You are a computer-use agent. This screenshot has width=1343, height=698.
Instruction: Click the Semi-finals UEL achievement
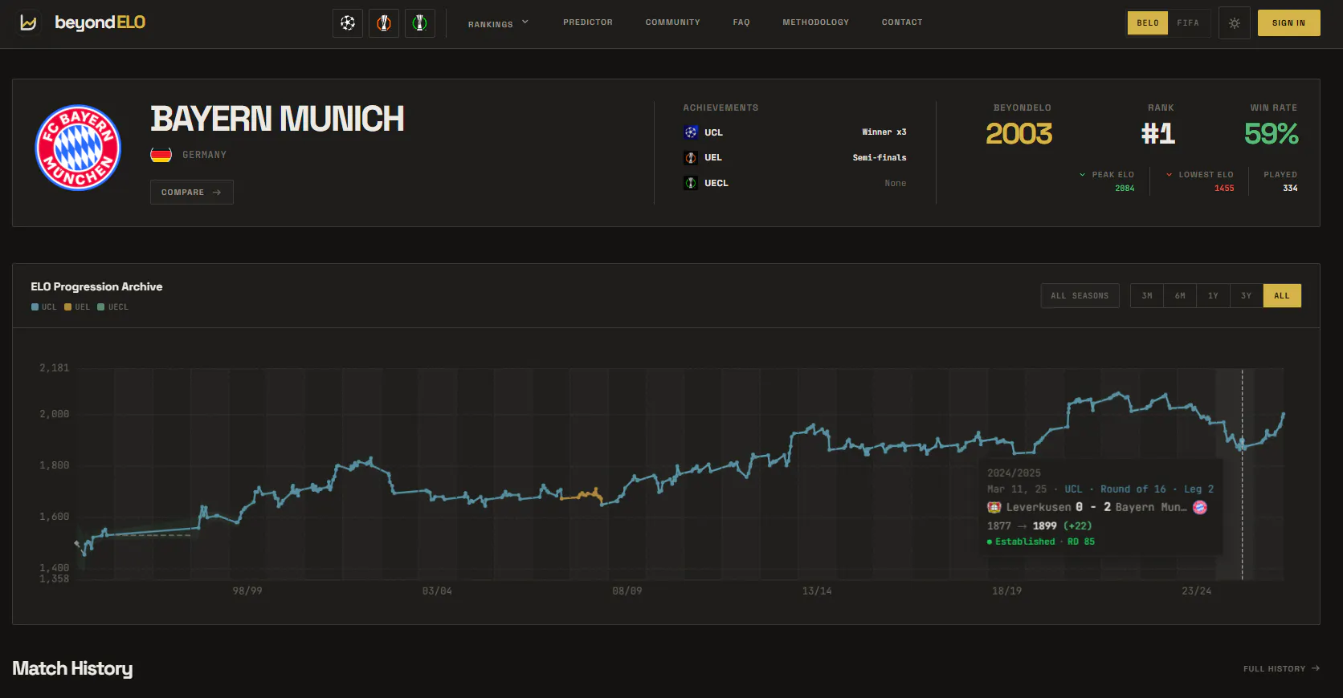pos(880,158)
